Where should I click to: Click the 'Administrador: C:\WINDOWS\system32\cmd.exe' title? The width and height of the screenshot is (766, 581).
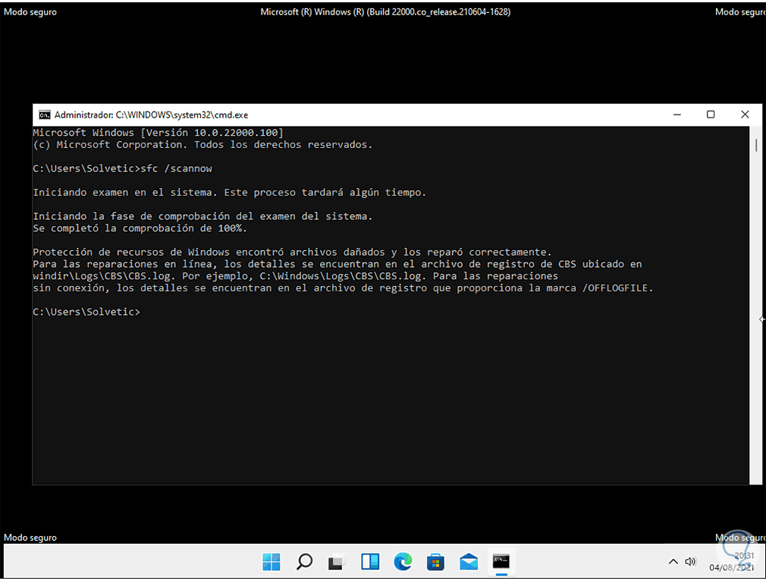pyautogui.click(x=151, y=115)
